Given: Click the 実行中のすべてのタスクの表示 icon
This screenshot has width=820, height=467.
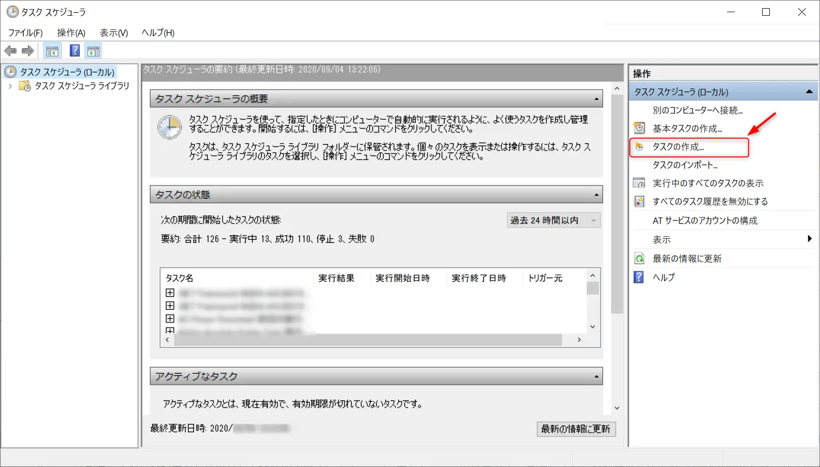Looking at the screenshot, I should coord(639,183).
